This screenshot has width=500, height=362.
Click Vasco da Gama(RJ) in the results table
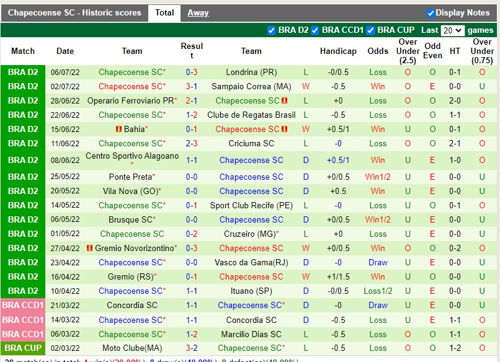tap(251, 262)
